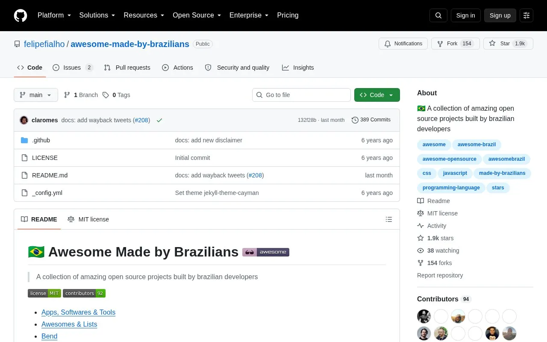Switch to the Issues tab
This screenshot has height=342, width=547.
[73, 68]
